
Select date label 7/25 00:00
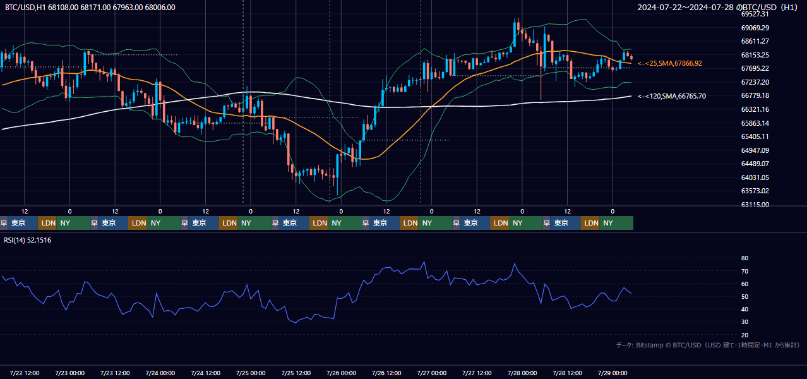[x=251, y=373]
